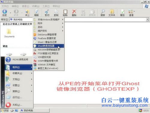
Task: Go up one level with 向上
Action: 27,13
